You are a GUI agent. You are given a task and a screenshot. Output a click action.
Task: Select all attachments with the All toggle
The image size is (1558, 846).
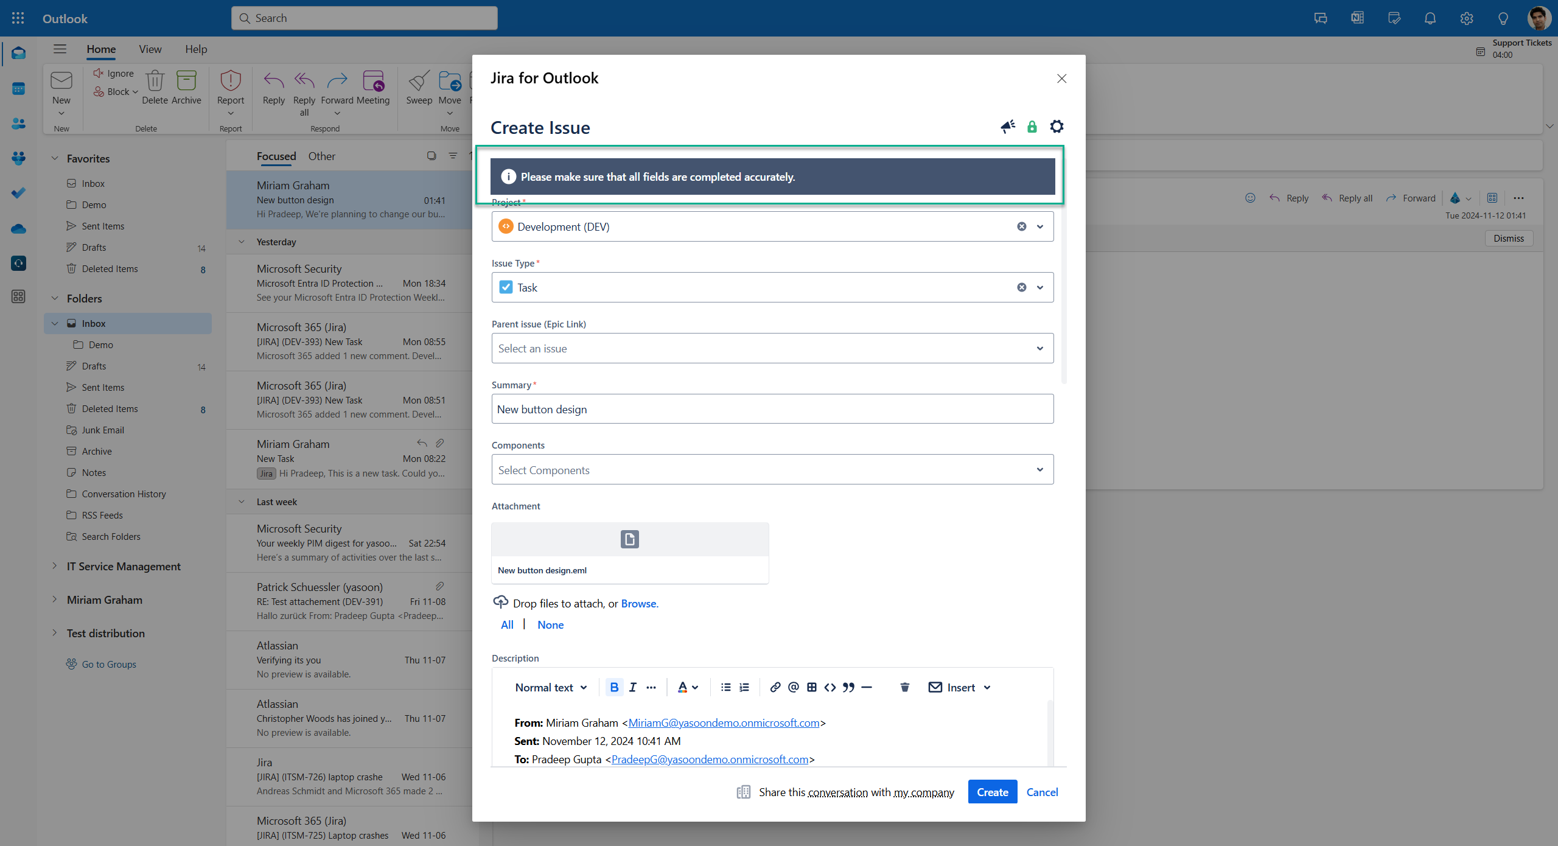coord(507,624)
